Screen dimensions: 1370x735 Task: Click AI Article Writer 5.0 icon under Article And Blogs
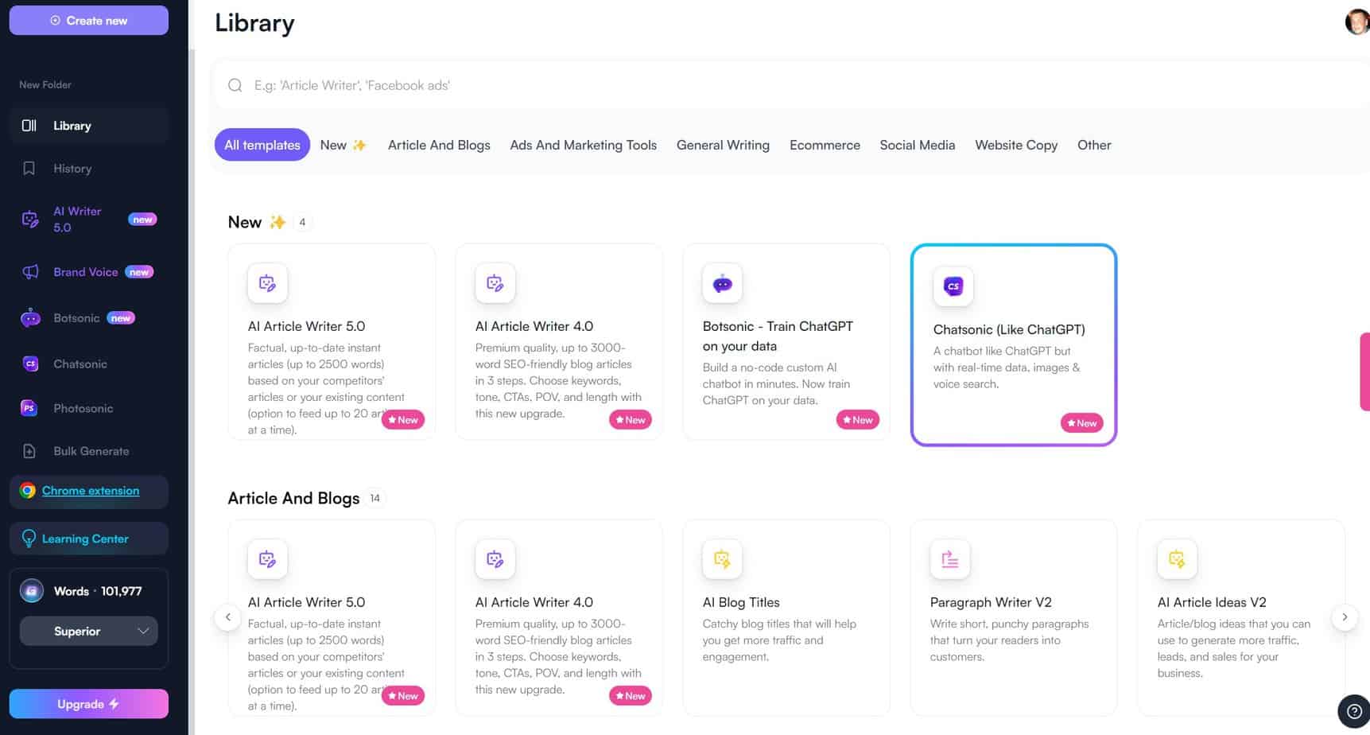click(x=267, y=559)
